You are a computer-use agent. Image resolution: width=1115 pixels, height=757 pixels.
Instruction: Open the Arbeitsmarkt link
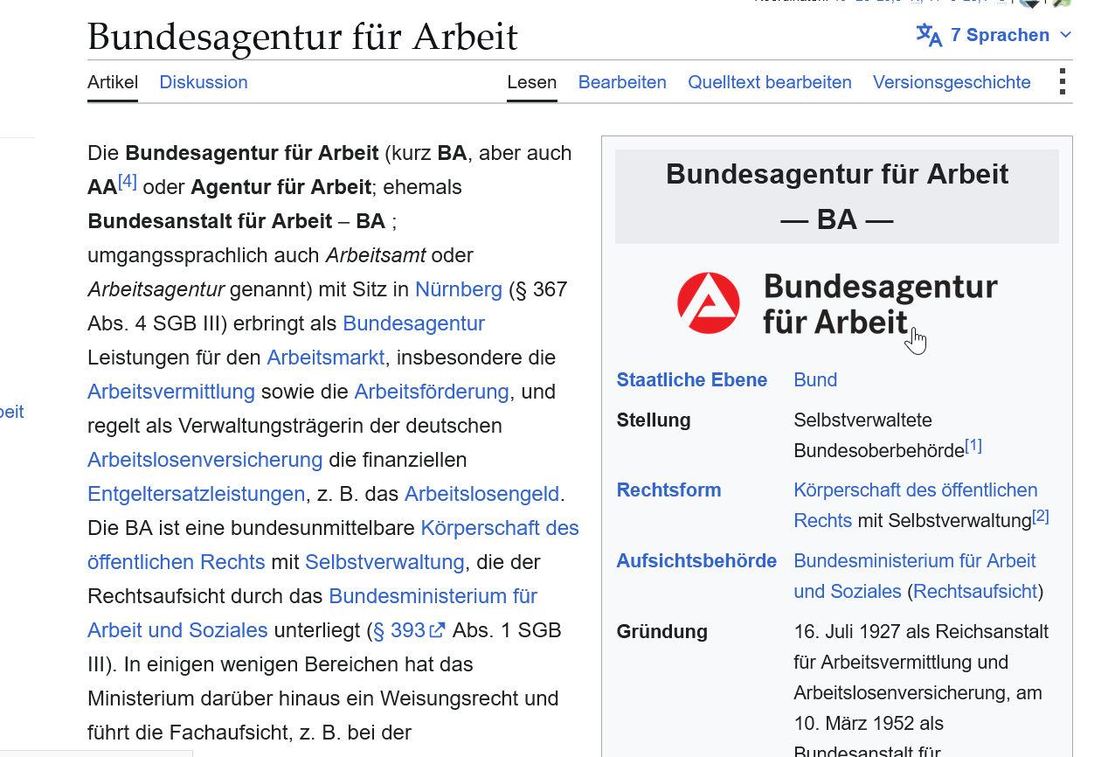325,358
